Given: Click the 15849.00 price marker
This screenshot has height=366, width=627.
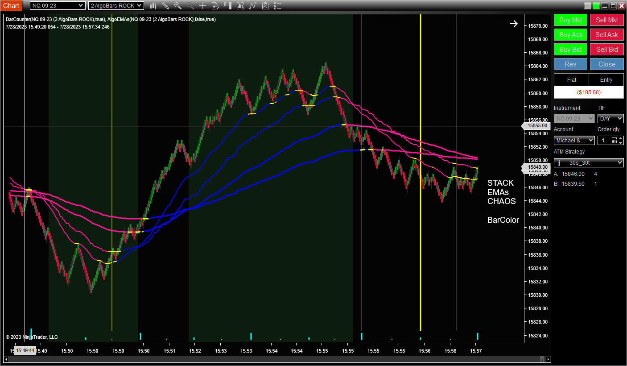Looking at the screenshot, I should click(537, 167).
